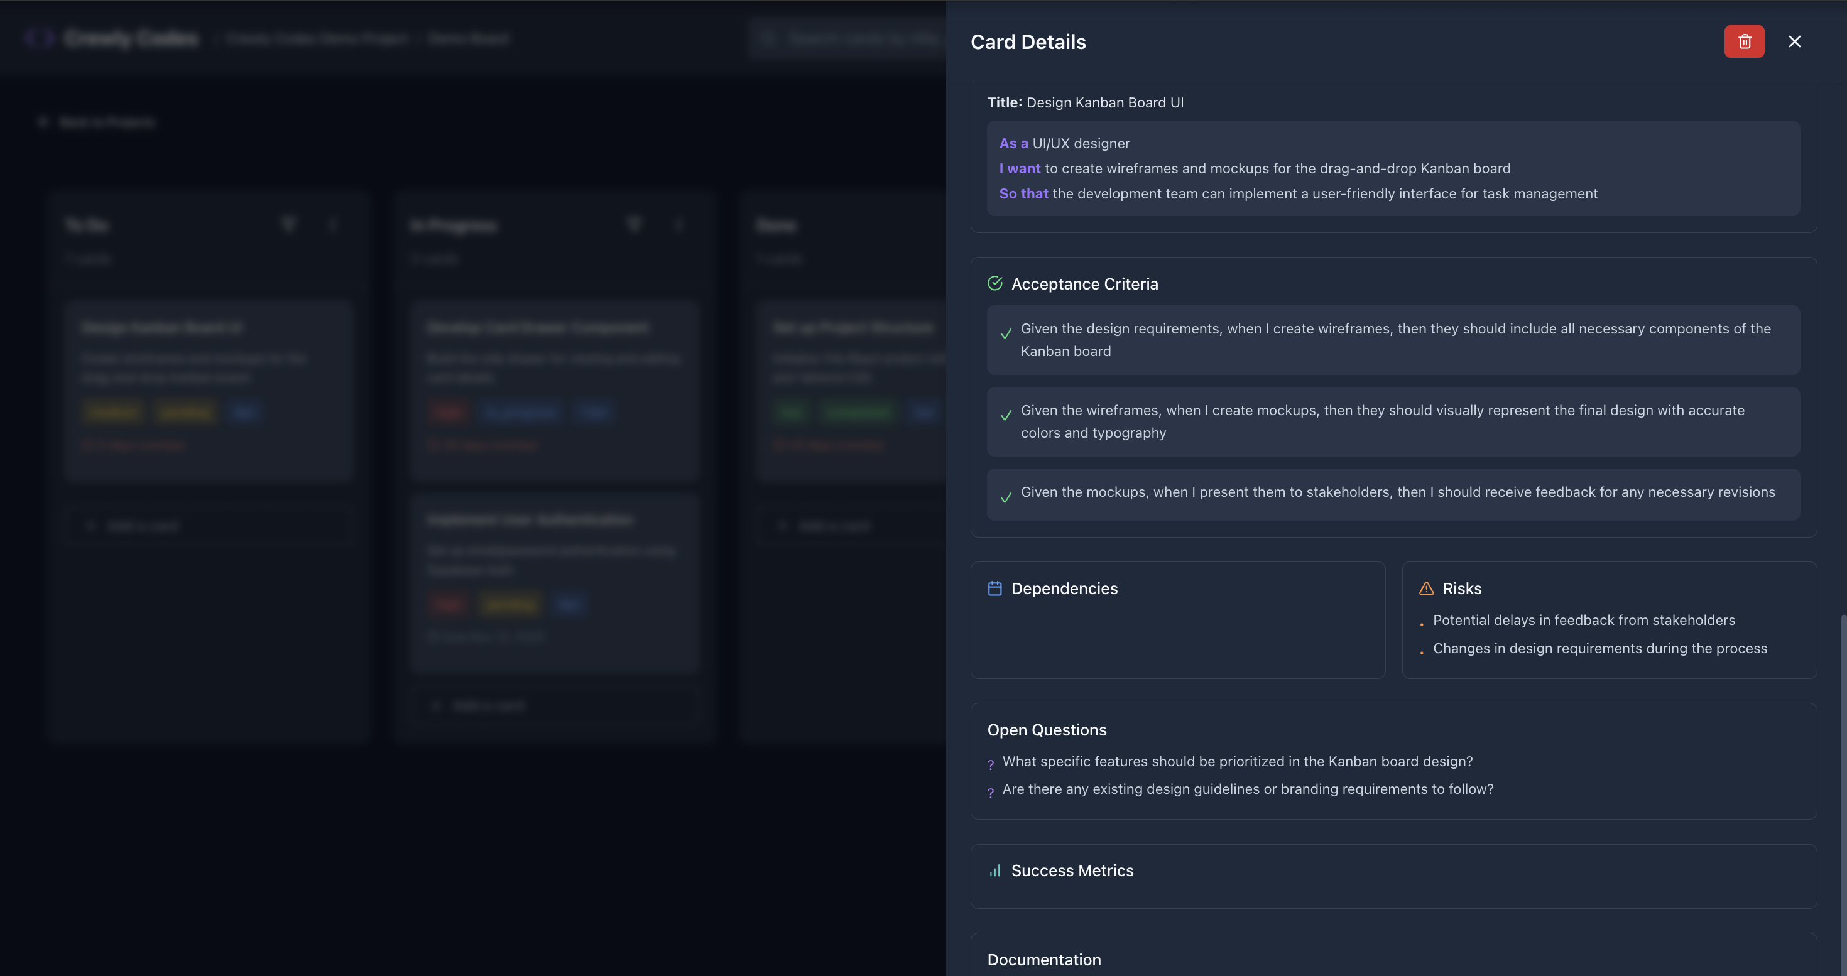This screenshot has width=1847, height=976.
Task: Click Add a card in To Do column
Action: 142,526
